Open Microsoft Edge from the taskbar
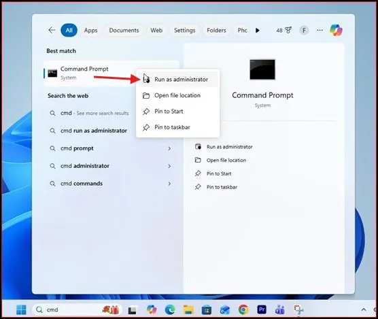 pyautogui.click(x=170, y=309)
